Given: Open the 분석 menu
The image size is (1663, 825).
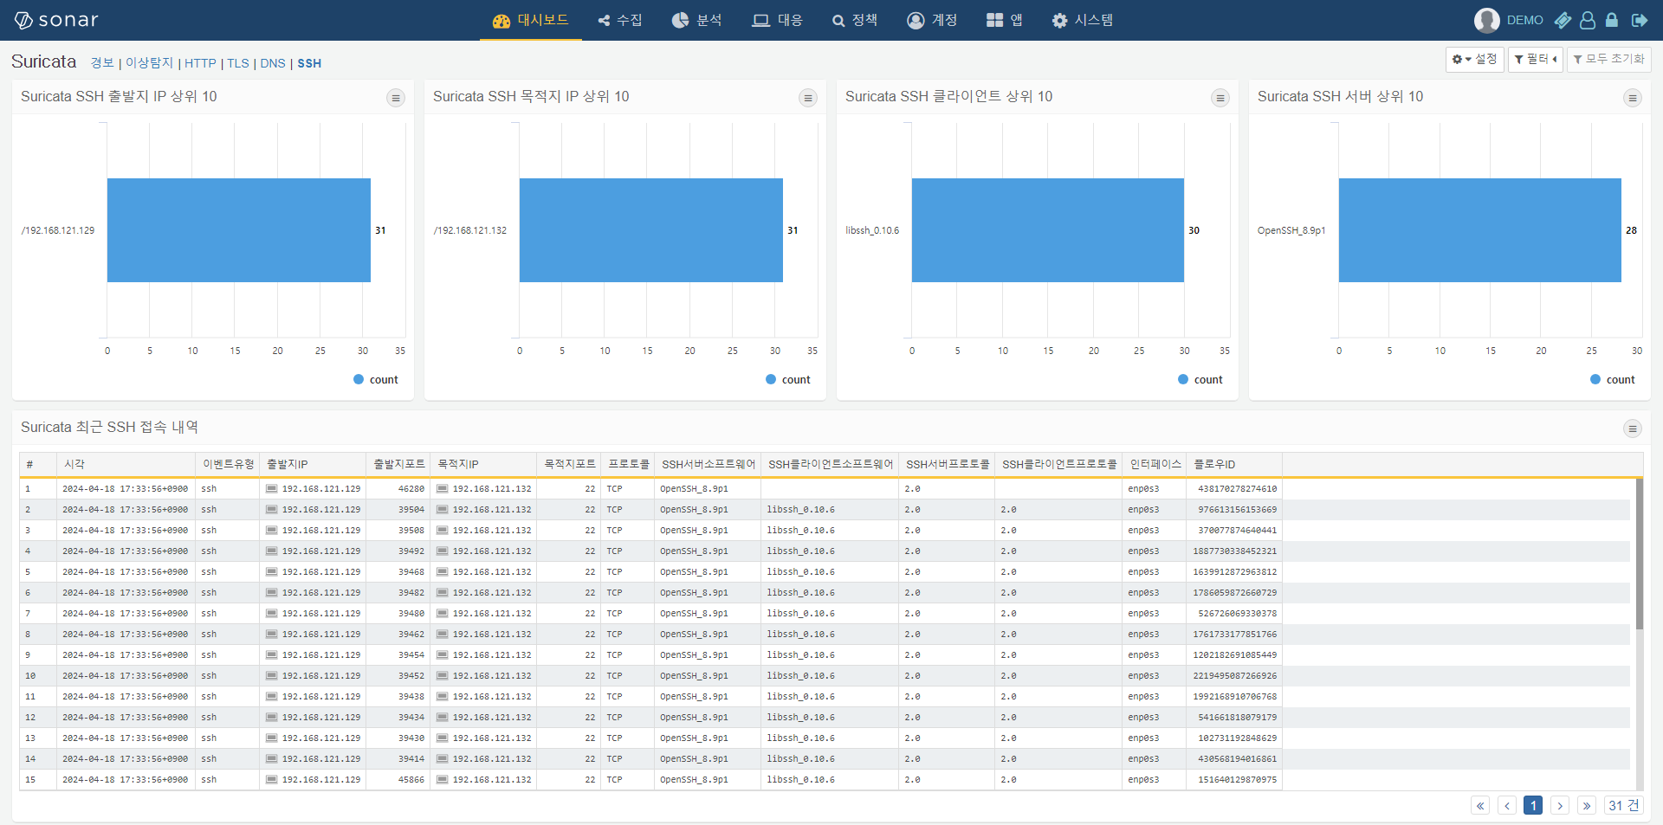Looking at the screenshot, I should [x=697, y=20].
